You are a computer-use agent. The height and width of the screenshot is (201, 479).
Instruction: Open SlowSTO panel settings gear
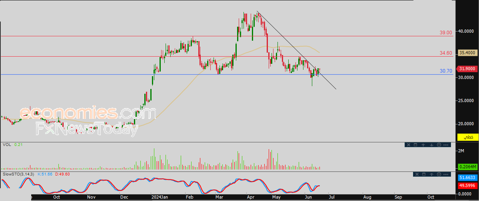(x=439, y=174)
